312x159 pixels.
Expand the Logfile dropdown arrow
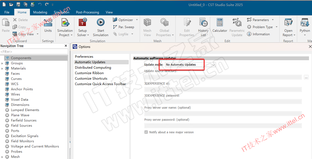132,34
